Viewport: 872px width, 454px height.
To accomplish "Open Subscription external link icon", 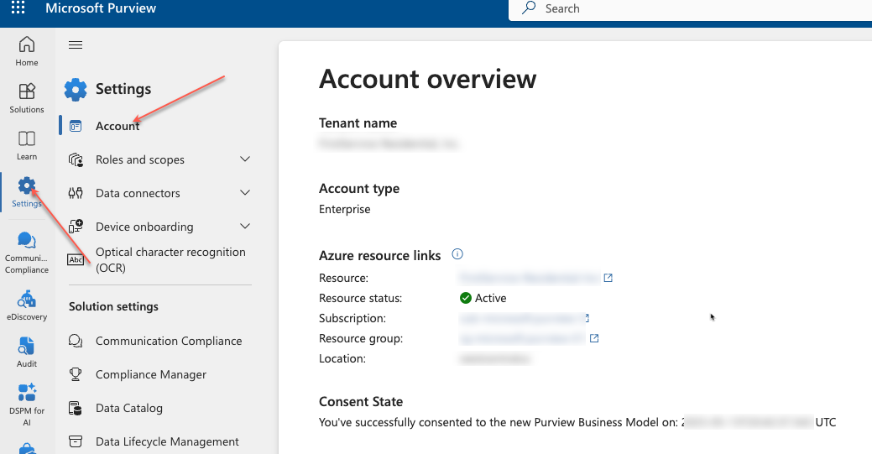I will point(586,318).
